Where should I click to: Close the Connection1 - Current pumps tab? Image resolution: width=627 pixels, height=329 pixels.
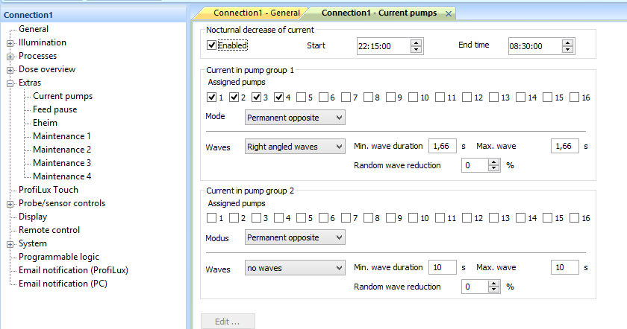click(448, 13)
